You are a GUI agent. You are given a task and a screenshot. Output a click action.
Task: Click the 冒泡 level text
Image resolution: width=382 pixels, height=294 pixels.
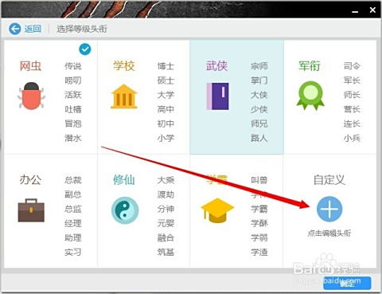click(73, 123)
